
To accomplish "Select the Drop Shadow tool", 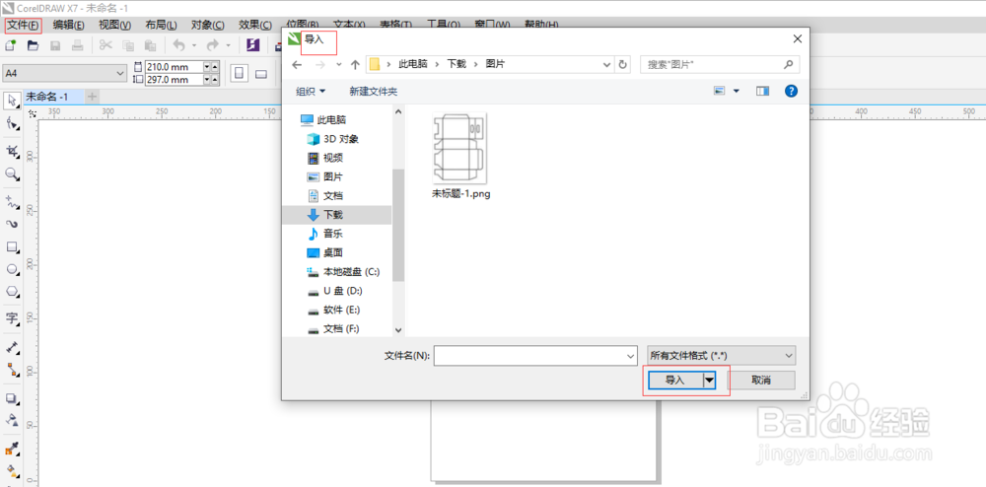I will 11,398.
